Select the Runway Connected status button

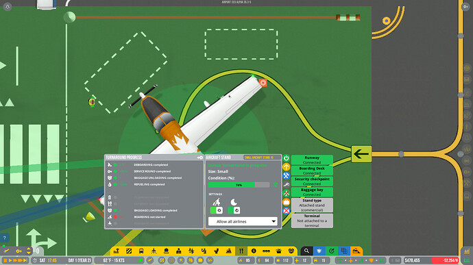point(312,160)
